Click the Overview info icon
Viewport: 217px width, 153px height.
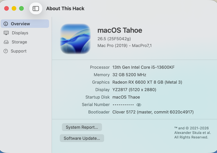click(x=6, y=24)
